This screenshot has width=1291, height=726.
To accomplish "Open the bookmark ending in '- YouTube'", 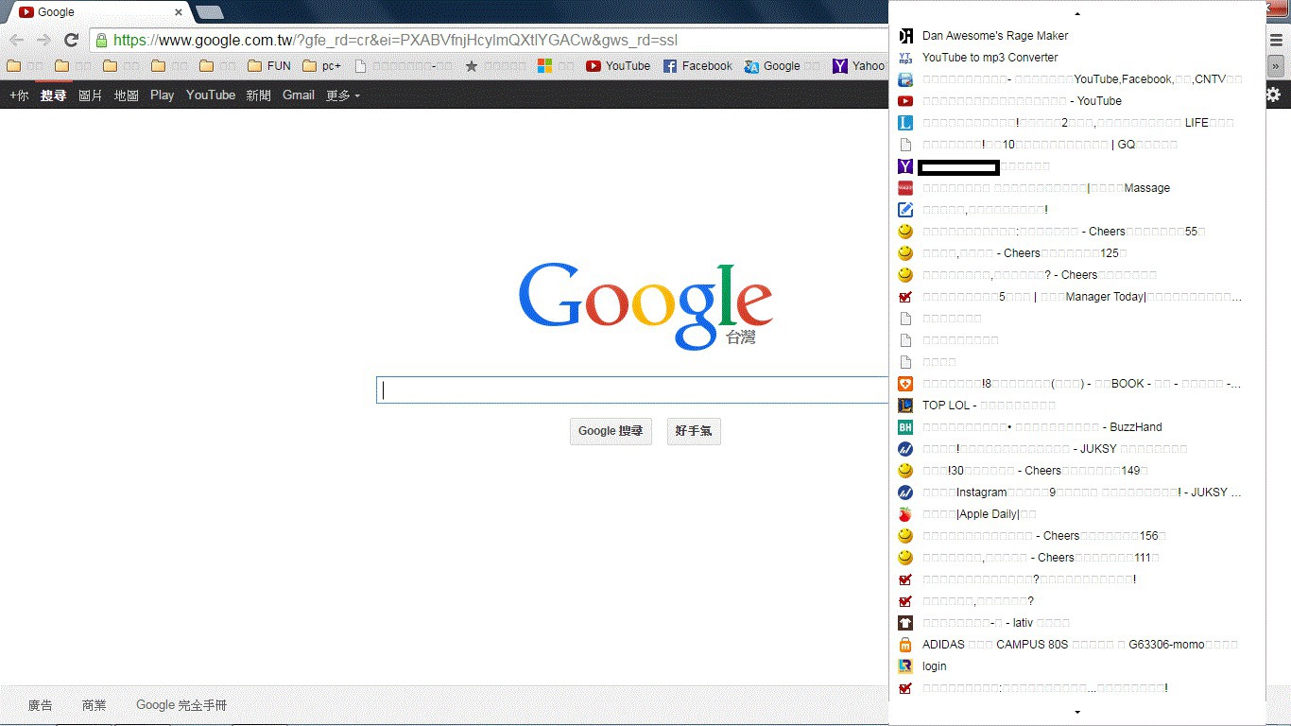I will click(x=1077, y=101).
